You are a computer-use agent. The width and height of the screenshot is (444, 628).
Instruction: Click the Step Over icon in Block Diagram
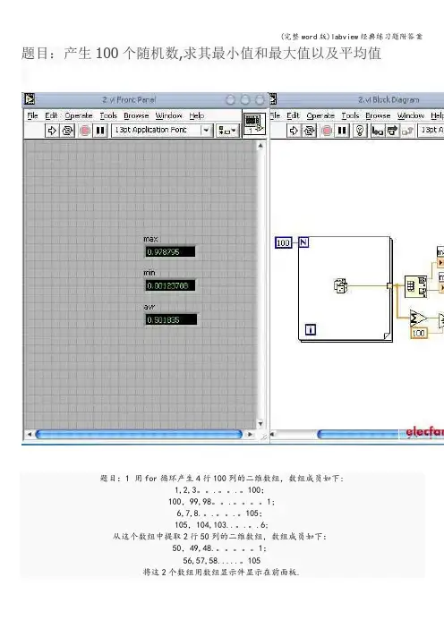coord(392,131)
